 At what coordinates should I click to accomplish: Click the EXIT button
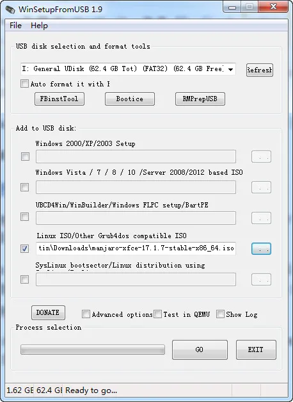point(256,350)
